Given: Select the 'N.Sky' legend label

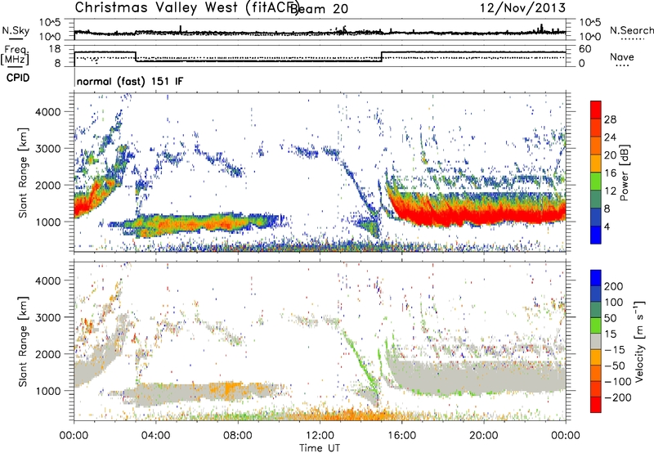Looking at the screenshot, I should 16,30.
